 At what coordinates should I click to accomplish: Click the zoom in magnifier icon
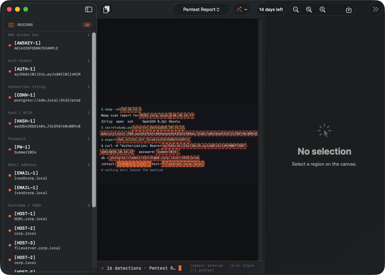pos(323,10)
